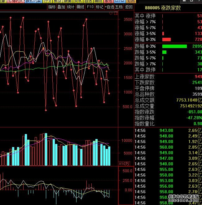Click the 涨幅 5-7% row
202x205 pixels.
click(168, 28)
